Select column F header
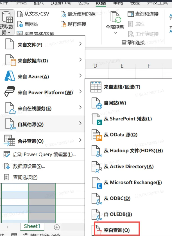The height and width of the screenshot is (236, 172). click(x=149, y=66)
